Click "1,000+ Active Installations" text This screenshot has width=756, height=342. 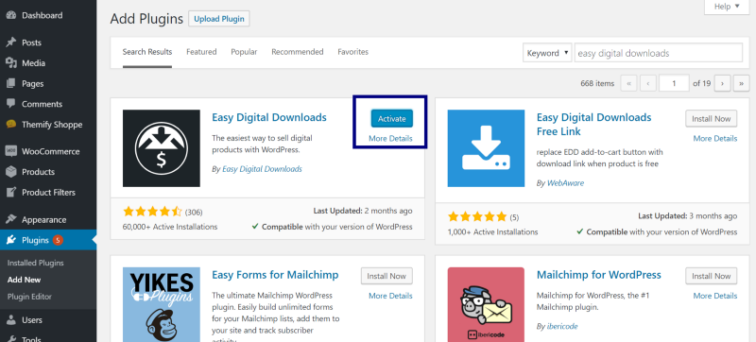[492, 231]
